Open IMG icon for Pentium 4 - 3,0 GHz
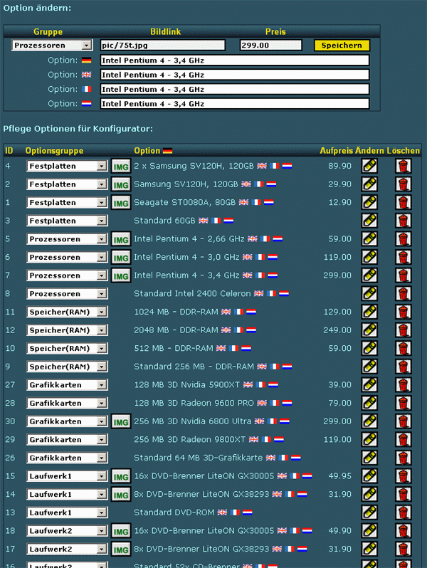Image resolution: width=427 pixels, height=568 pixels. 121,258
